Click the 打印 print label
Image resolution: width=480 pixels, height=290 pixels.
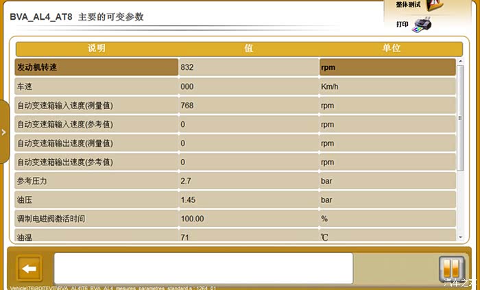(403, 24)
